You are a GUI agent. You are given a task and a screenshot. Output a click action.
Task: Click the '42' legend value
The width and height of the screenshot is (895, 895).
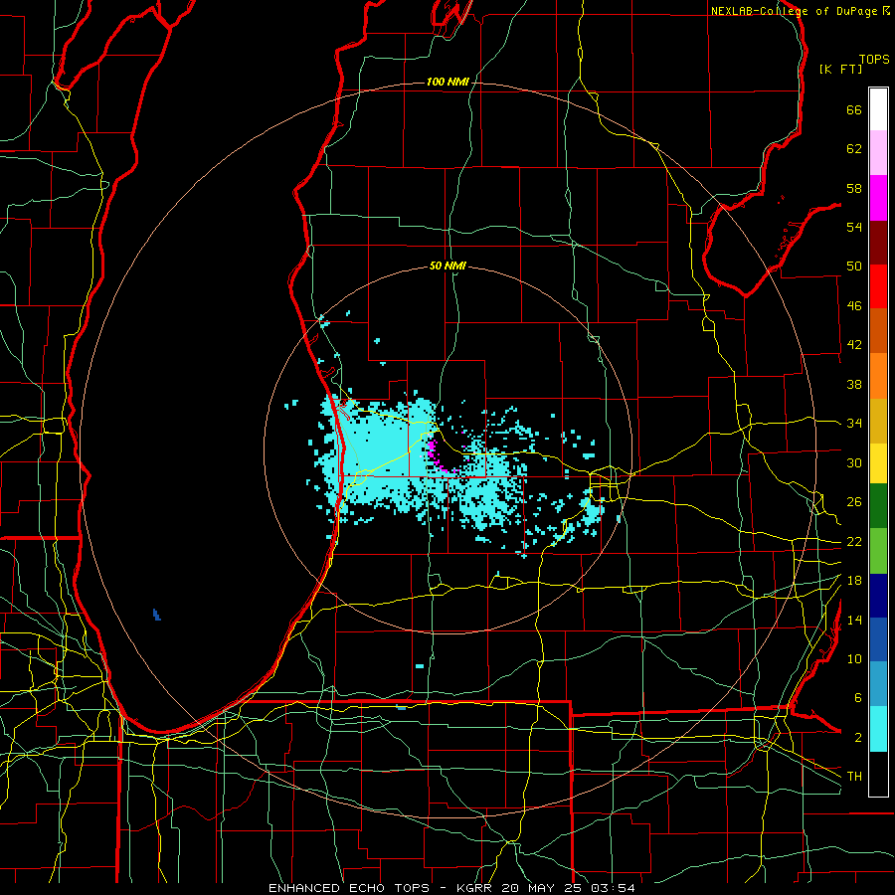click(x=854, y=345)
